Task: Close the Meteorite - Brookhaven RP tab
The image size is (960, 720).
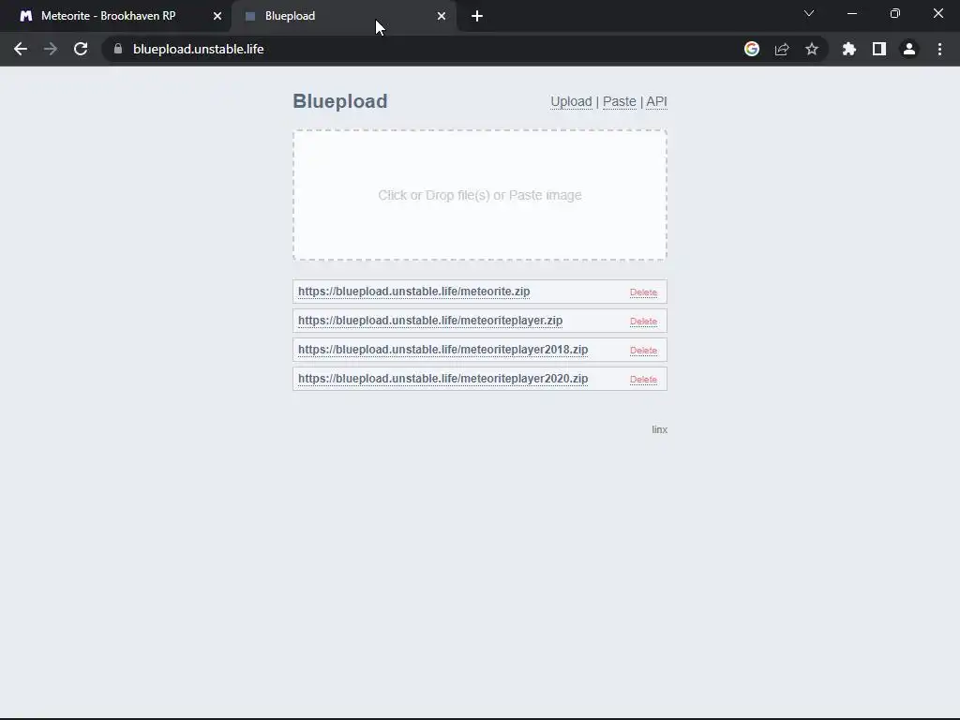Action: click(x=217, y=16)
